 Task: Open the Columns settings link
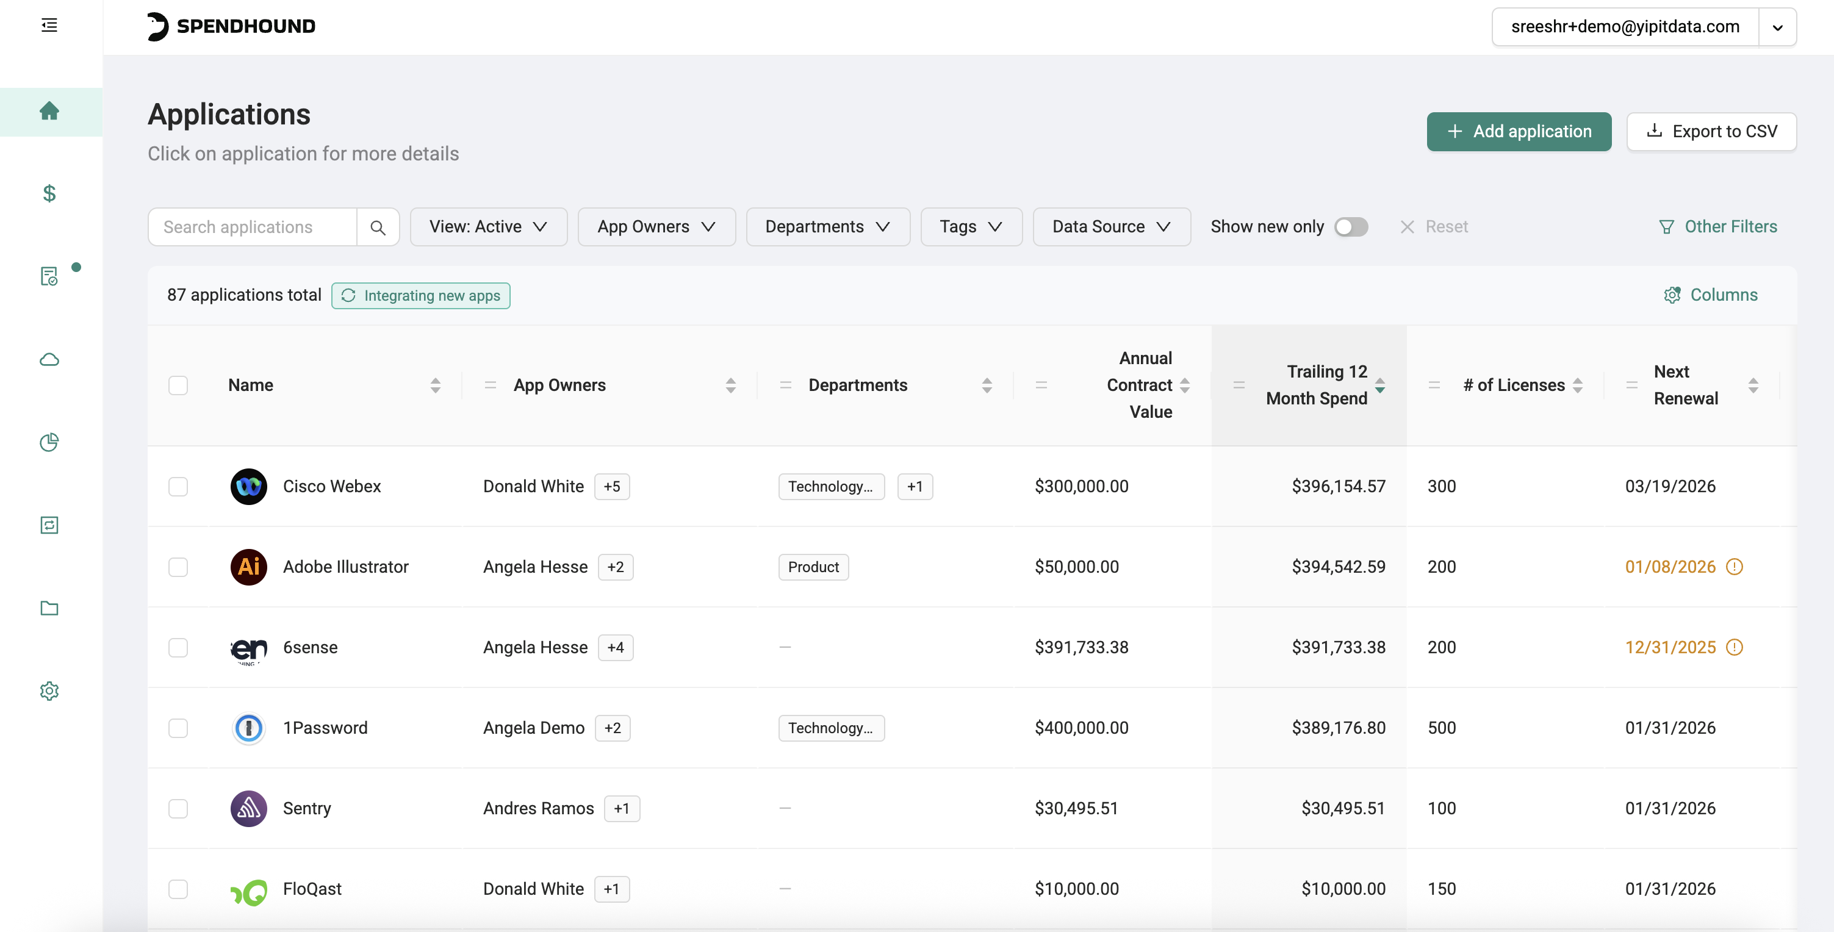coord(1710,295)
